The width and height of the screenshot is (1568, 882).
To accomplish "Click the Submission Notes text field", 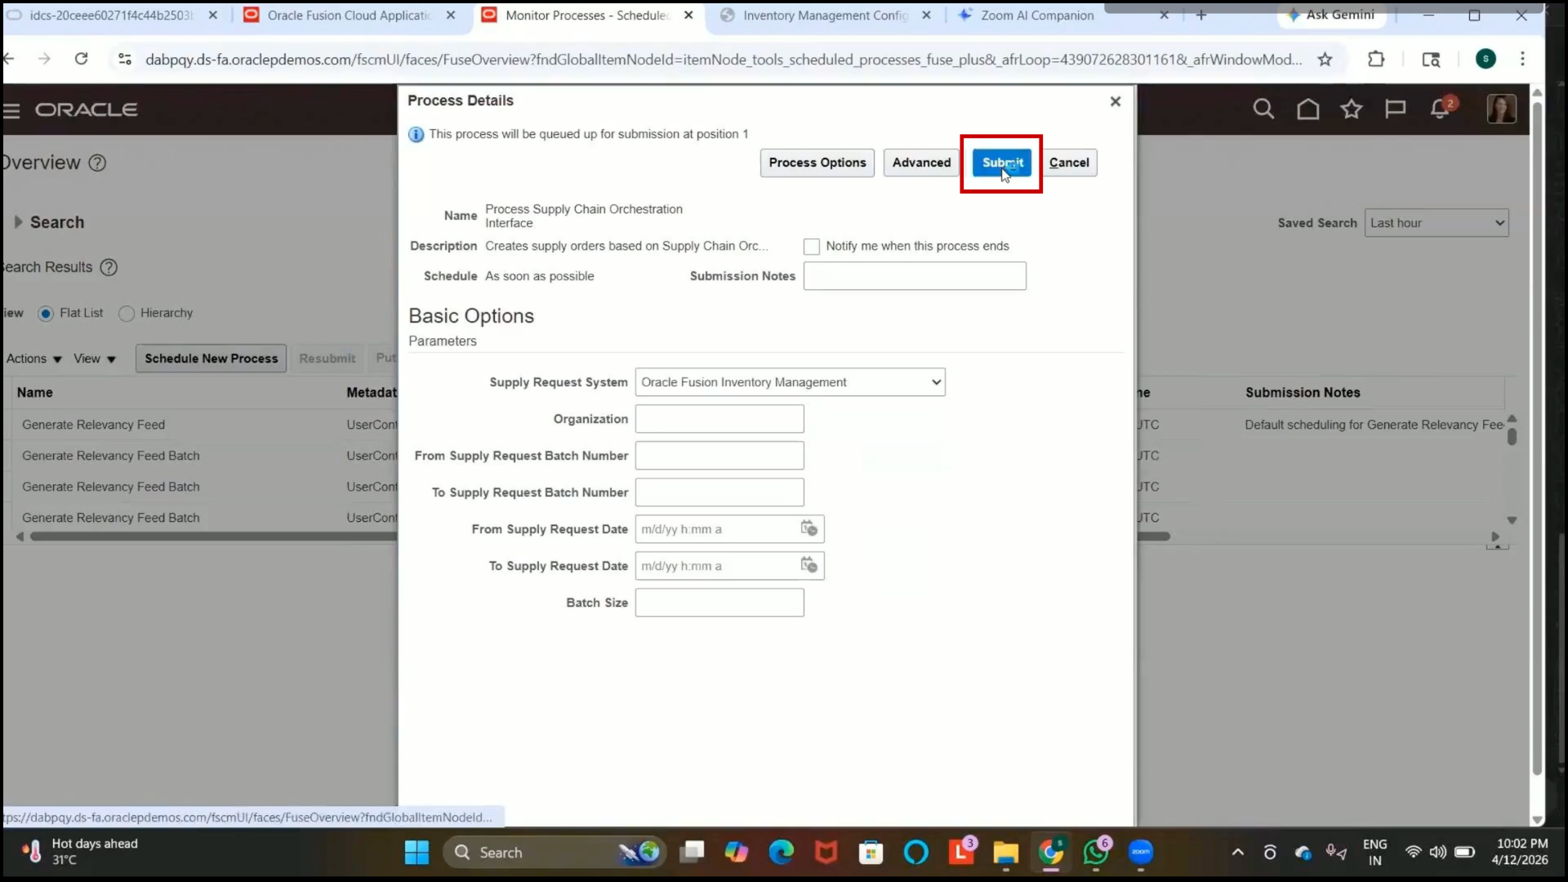I will pyautogui.click(x=915, y=276).
